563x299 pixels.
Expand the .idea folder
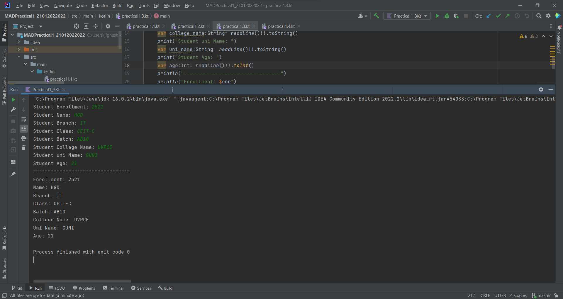pos(18,42)
